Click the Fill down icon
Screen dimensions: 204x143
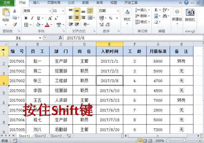pyautogui.click(x=156, y=16)
